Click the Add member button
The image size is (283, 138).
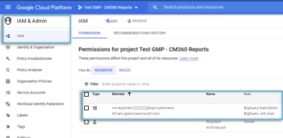coord(111,21)
